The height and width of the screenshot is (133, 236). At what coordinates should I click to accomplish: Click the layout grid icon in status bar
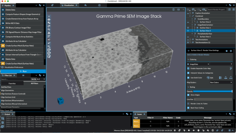[230, 130]
